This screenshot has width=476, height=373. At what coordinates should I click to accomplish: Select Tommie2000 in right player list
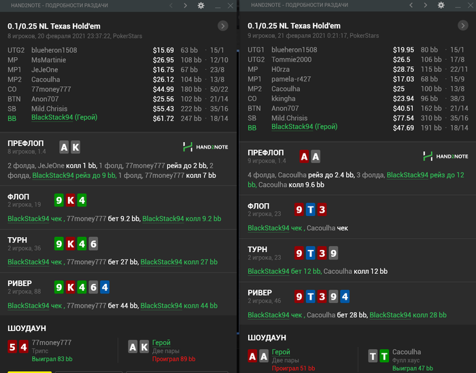(358, 59)
